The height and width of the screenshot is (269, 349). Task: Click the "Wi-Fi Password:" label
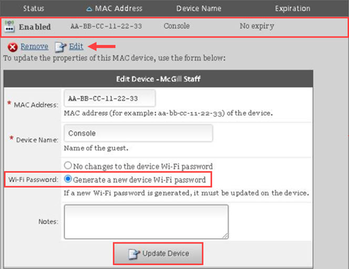pyautogui.click(x=33, y=179)
